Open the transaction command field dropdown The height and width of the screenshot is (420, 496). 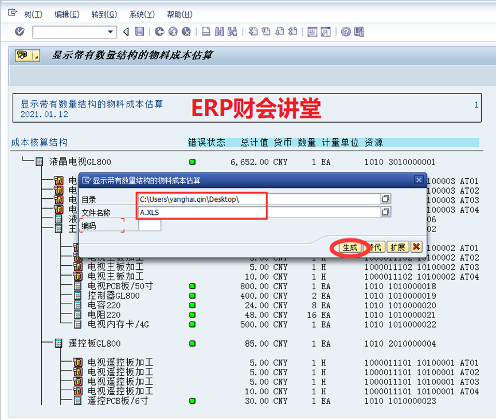(111, 32)
